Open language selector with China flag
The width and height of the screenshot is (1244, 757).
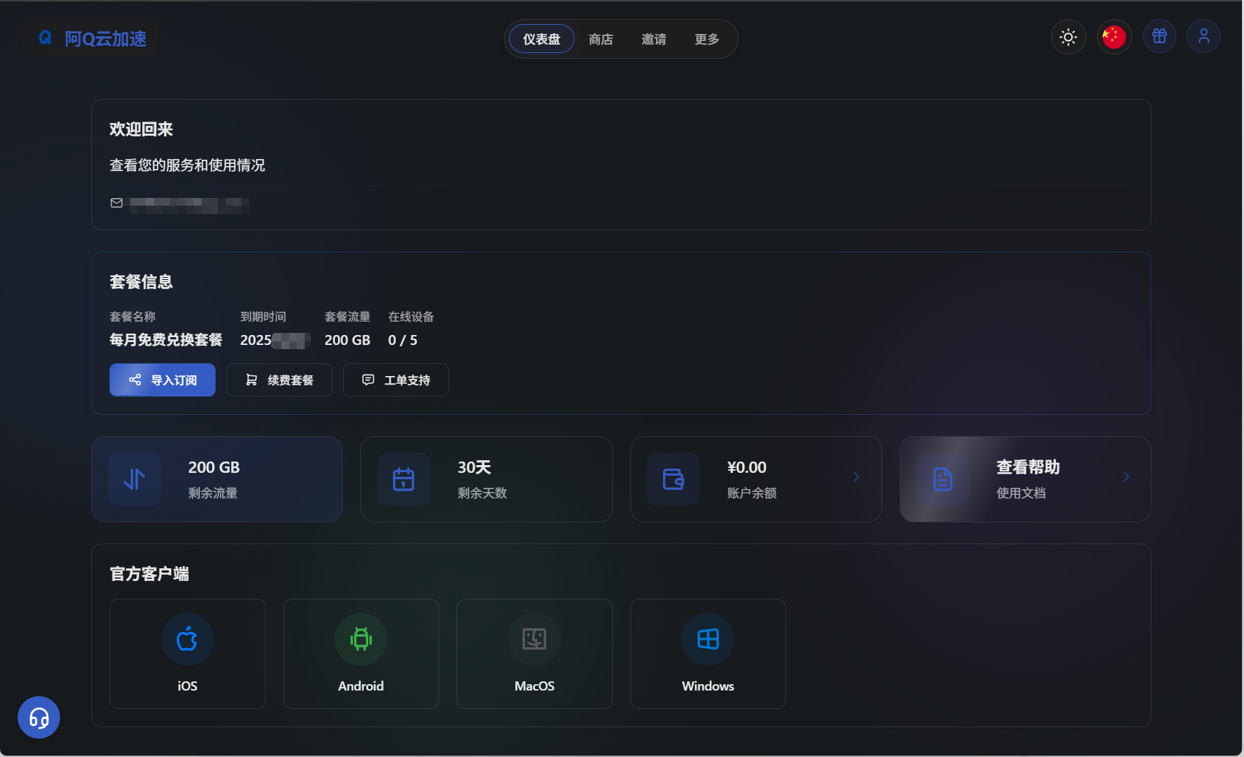(1114, 37)
